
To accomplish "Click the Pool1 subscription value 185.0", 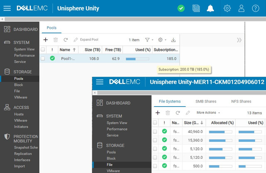I will click(172, 59).
